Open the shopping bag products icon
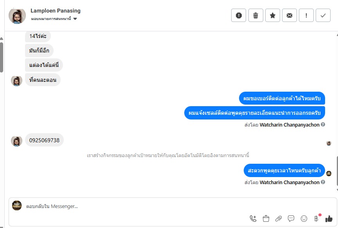338x228 pixels. (x=266, y=219)
